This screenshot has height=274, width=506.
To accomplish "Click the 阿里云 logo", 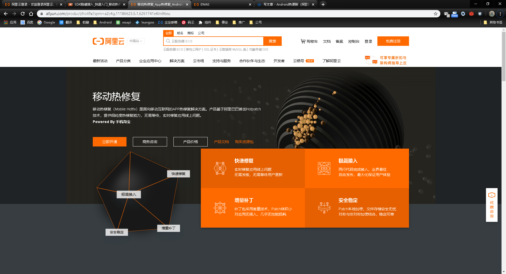I will [108, 41].
